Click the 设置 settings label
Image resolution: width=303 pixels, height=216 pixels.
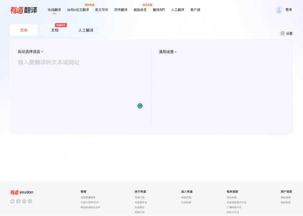[x=289, y=33]
